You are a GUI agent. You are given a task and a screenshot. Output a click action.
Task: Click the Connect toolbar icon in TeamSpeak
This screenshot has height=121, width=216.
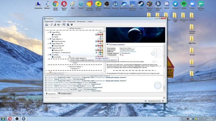point(47,25)
